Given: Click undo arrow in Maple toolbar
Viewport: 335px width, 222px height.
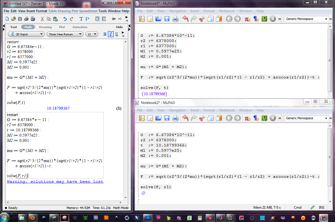Looking at the screenshot, I should point(65,19).
